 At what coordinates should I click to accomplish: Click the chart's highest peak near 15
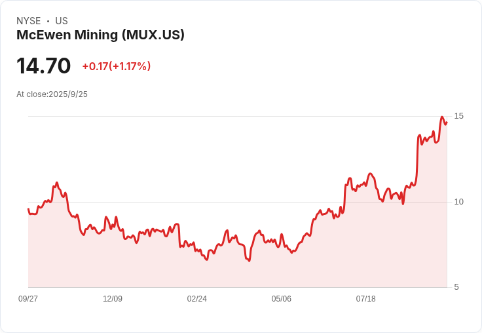442,117
